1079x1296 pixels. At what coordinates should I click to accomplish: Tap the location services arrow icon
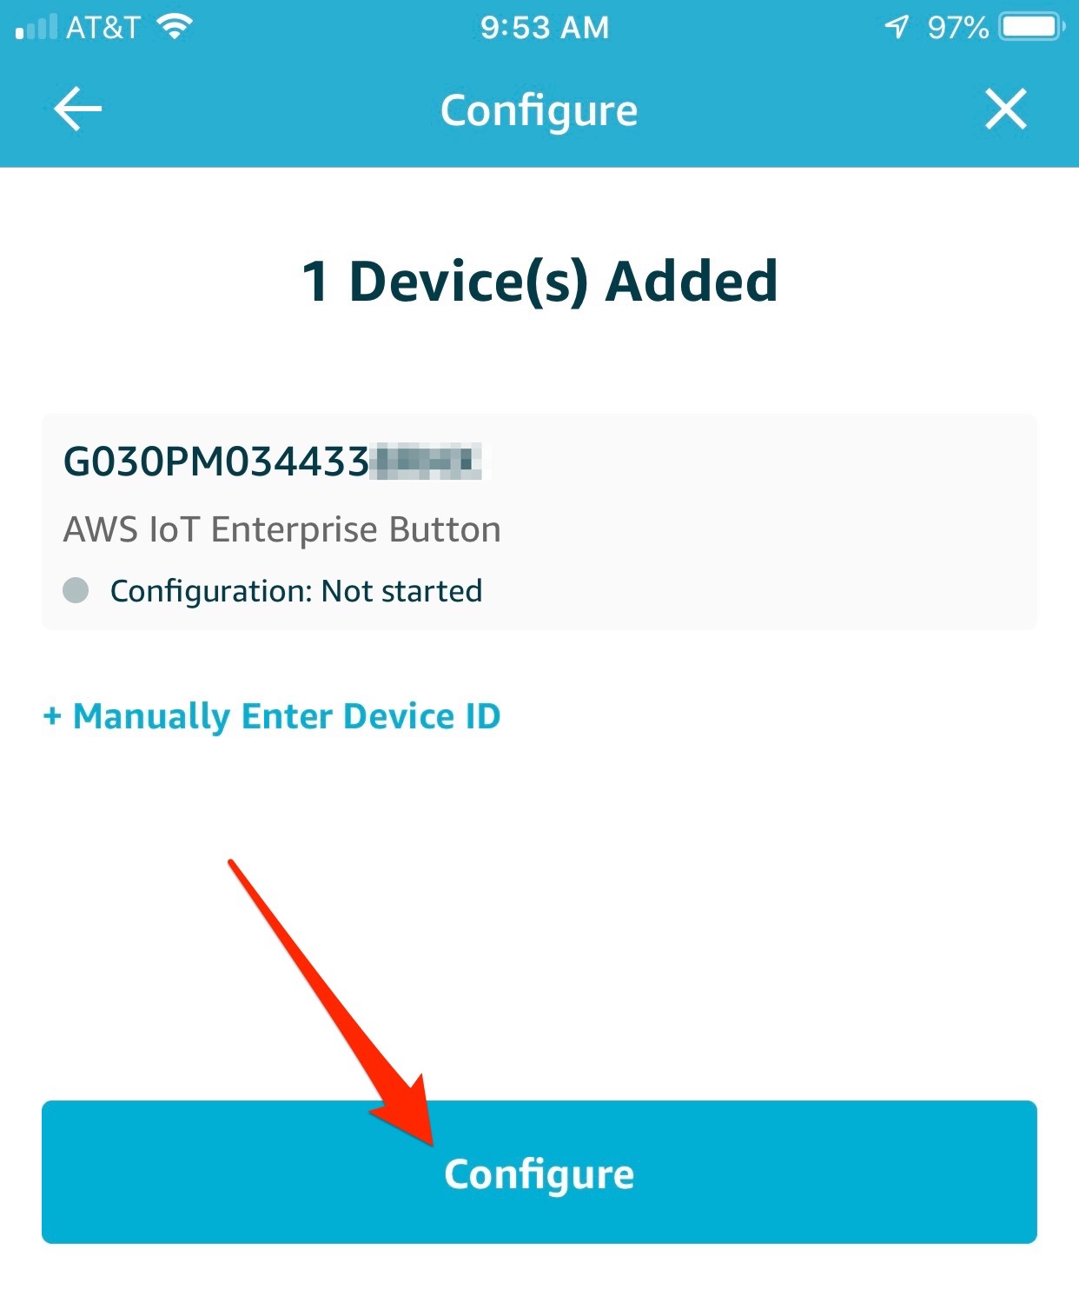897,27
